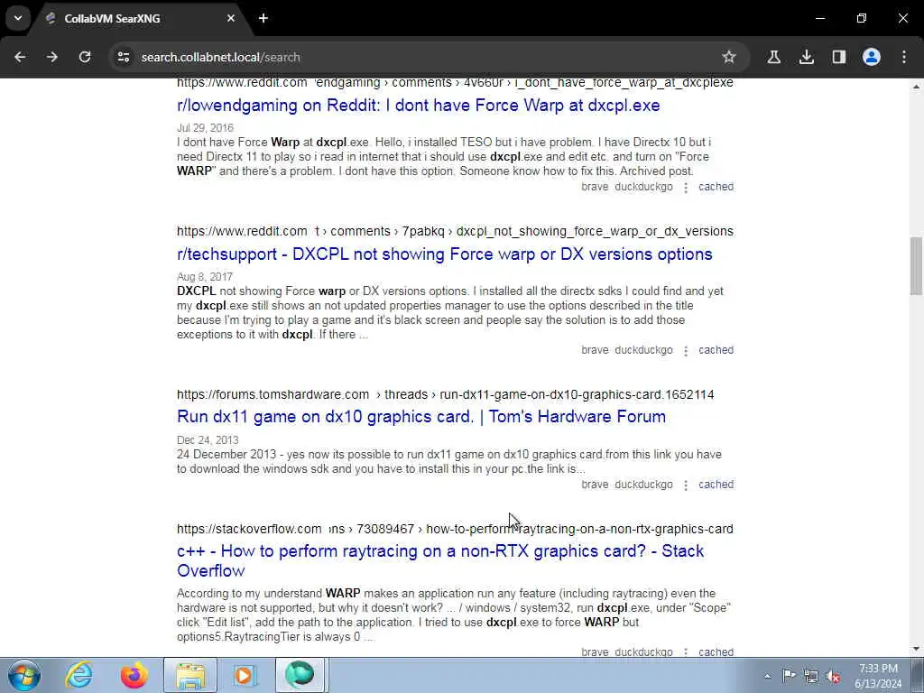Bookmark this page with the star icon
The height and width of the screenshot is (693, 924).
click(729, 57)
